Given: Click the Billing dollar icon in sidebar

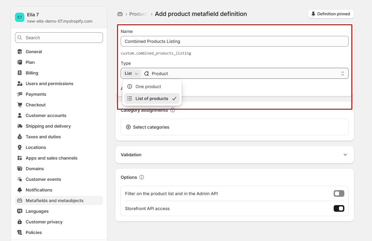Looking at the screenshot, I should point(20,73).
